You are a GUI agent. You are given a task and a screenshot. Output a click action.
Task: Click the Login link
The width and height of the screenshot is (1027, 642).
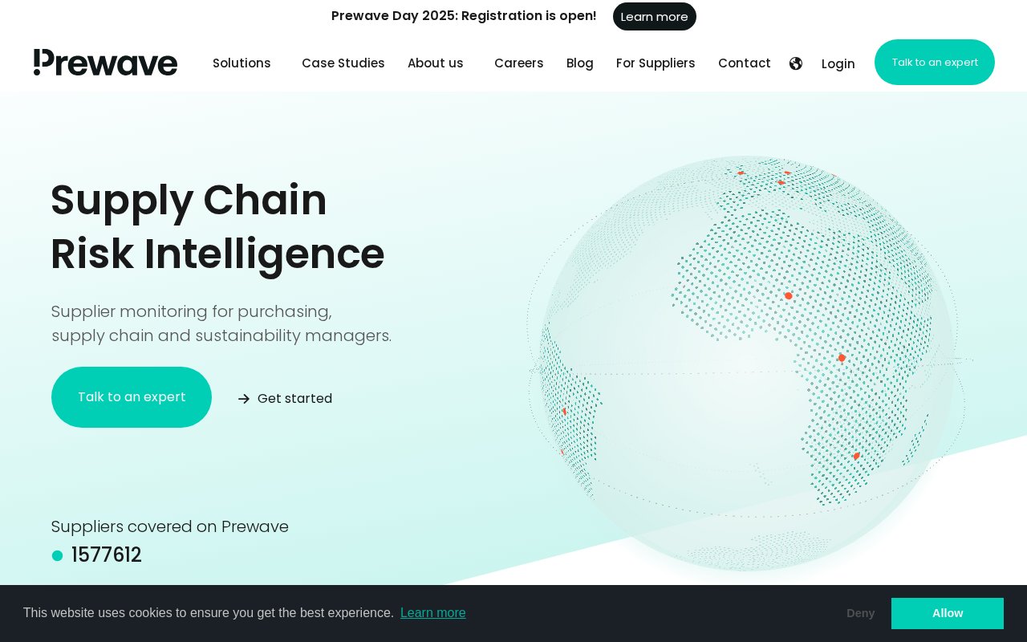coord(838,64)
